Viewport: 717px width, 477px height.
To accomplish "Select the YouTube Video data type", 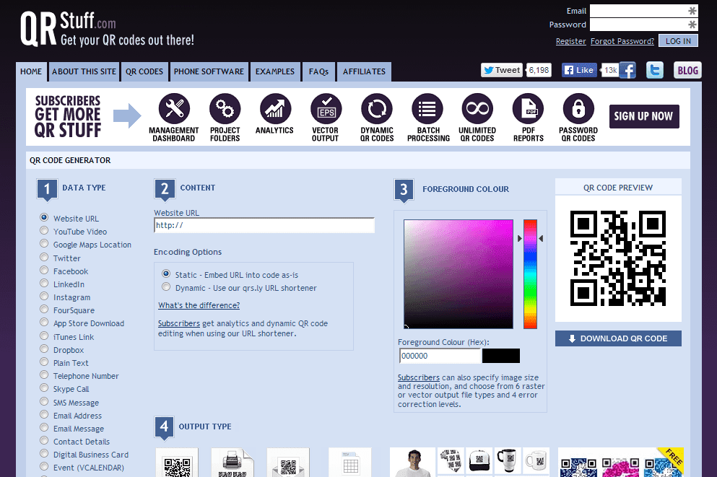I will tap(44, 230).
